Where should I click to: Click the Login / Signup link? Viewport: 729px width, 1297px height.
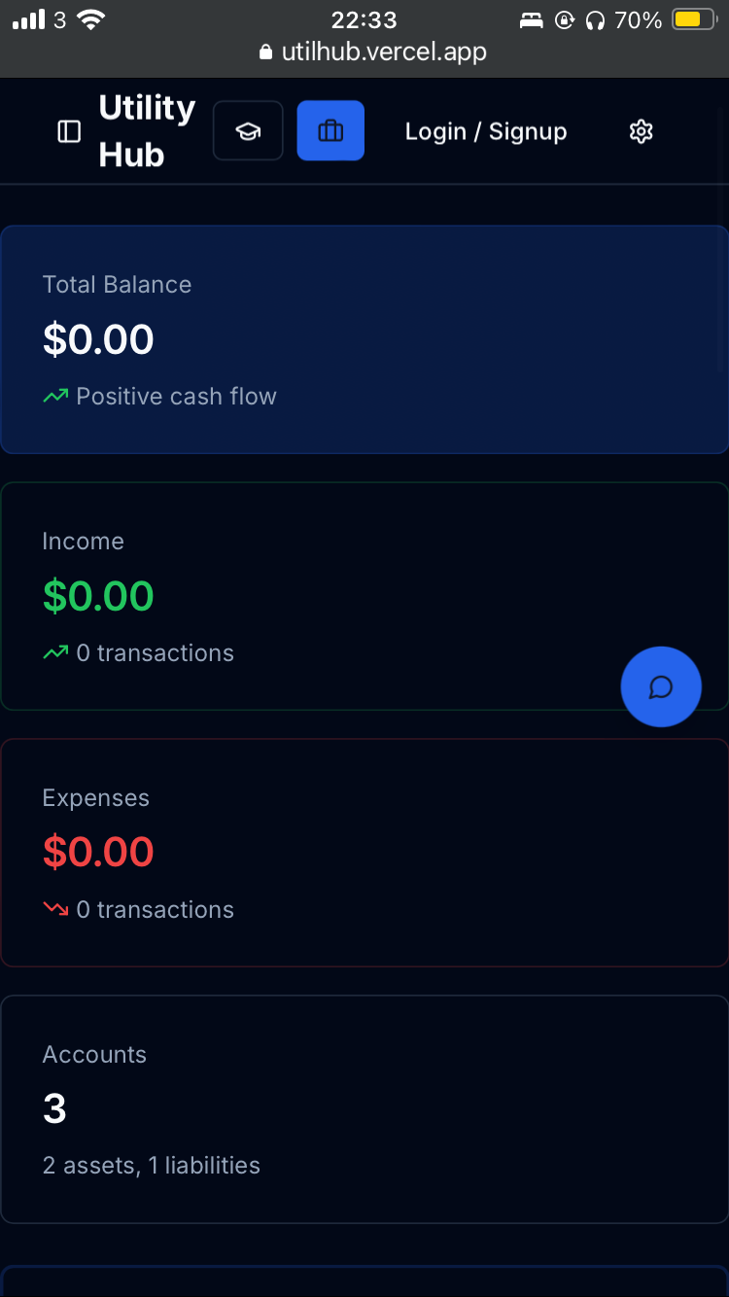click(486, 131)
